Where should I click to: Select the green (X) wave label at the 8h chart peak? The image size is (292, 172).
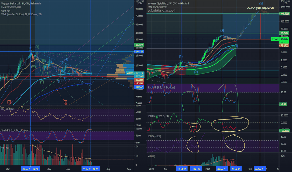(37, 47)
